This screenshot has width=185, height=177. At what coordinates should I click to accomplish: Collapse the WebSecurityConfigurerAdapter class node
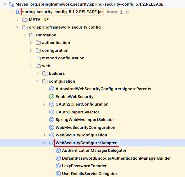click(44, 143)
